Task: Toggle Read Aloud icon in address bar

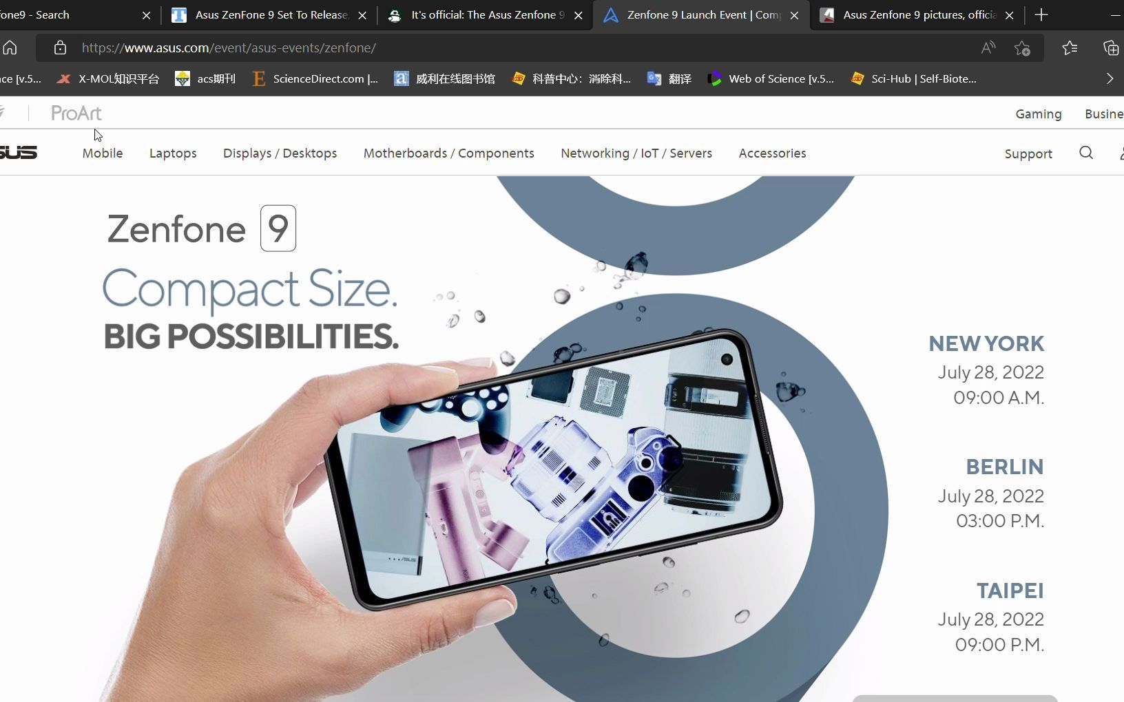Action: pyautogui.click(x=988, y=47)
